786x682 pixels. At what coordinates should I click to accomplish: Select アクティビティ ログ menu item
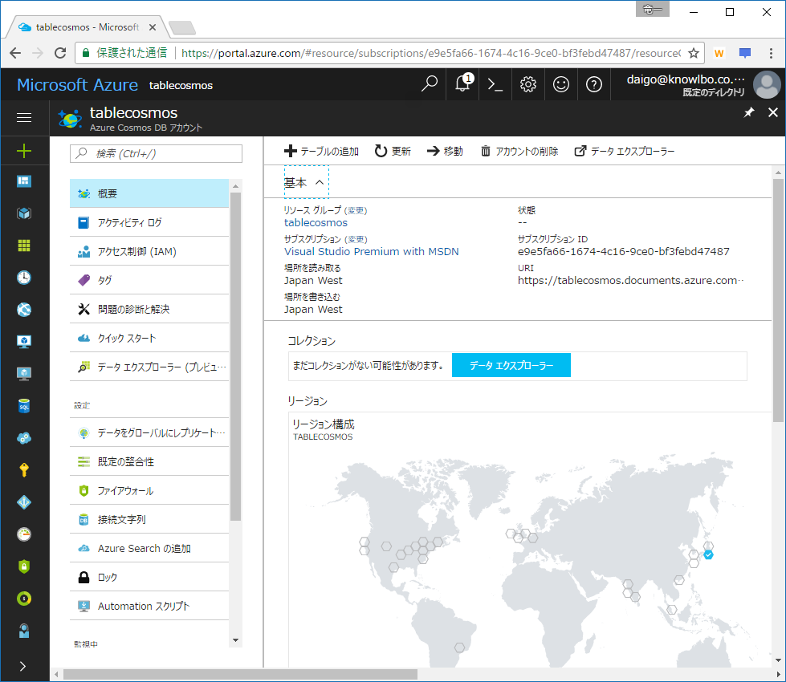(x=149, y=222)
